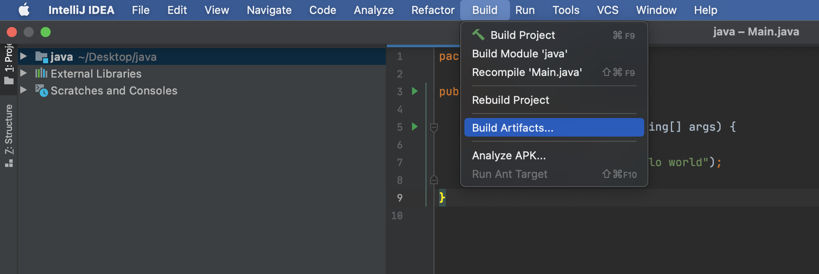This screenshot has height=274, width=819.
Task: Select Recompile 'Main.java'
Action: (554, 72)
